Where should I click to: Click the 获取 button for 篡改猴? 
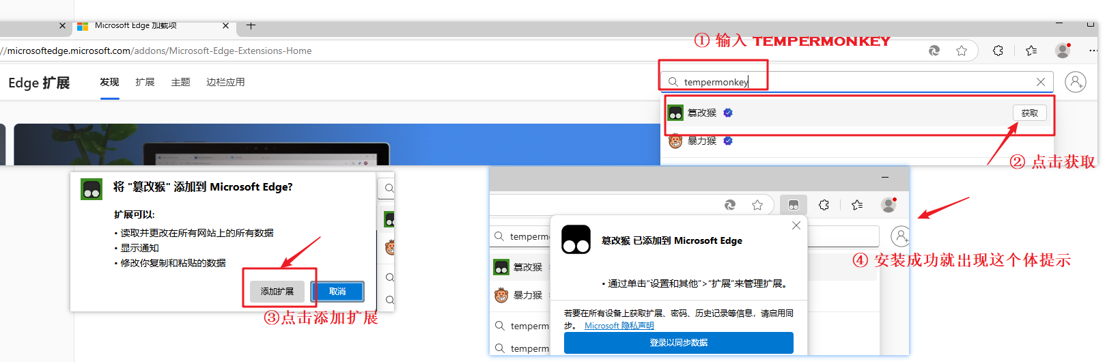click(x=1029, y=113)
